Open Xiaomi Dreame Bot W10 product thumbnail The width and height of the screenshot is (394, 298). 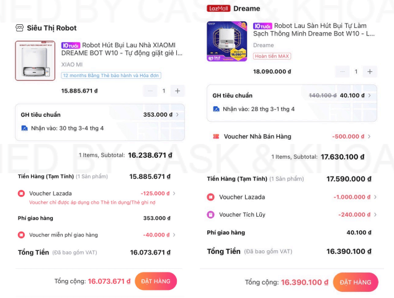[x=35, y=61]
